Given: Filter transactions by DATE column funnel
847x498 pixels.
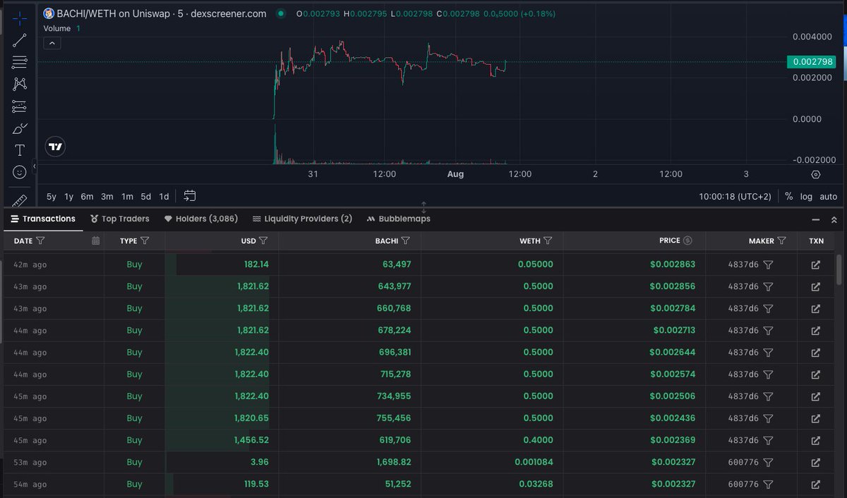Looking at the screenshot, I should pos(40,241).
